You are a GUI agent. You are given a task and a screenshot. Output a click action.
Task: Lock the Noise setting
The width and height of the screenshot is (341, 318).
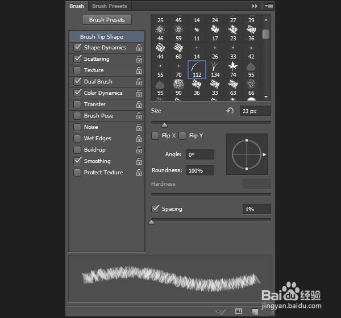139,127
